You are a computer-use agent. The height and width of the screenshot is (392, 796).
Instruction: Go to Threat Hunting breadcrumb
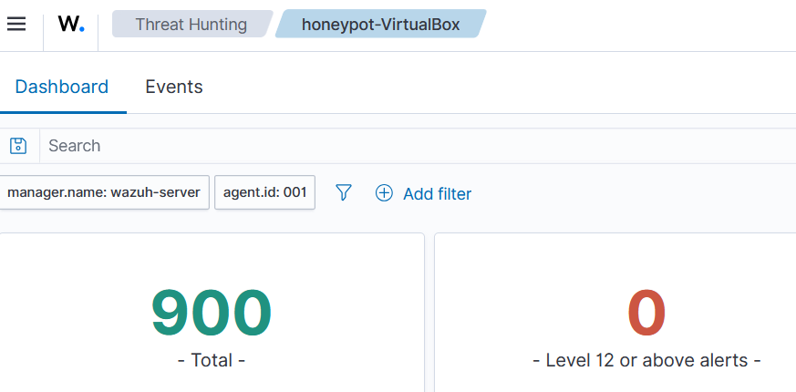coord(191,25)
